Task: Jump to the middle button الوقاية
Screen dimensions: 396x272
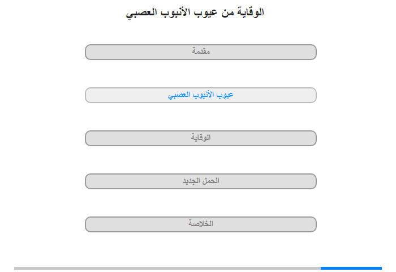Action: pyautogui.click(x=200, y=138)
